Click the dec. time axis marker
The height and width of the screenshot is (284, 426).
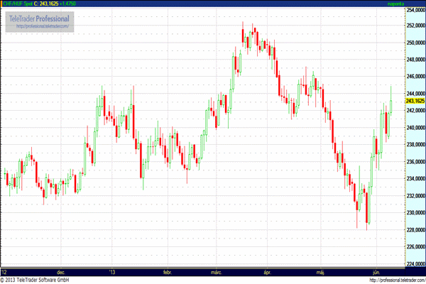coord(61,272)
